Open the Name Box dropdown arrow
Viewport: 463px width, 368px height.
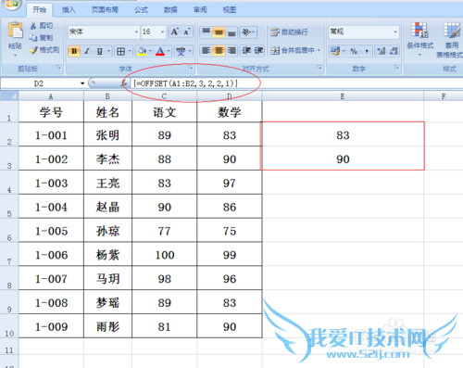(82, 83)
